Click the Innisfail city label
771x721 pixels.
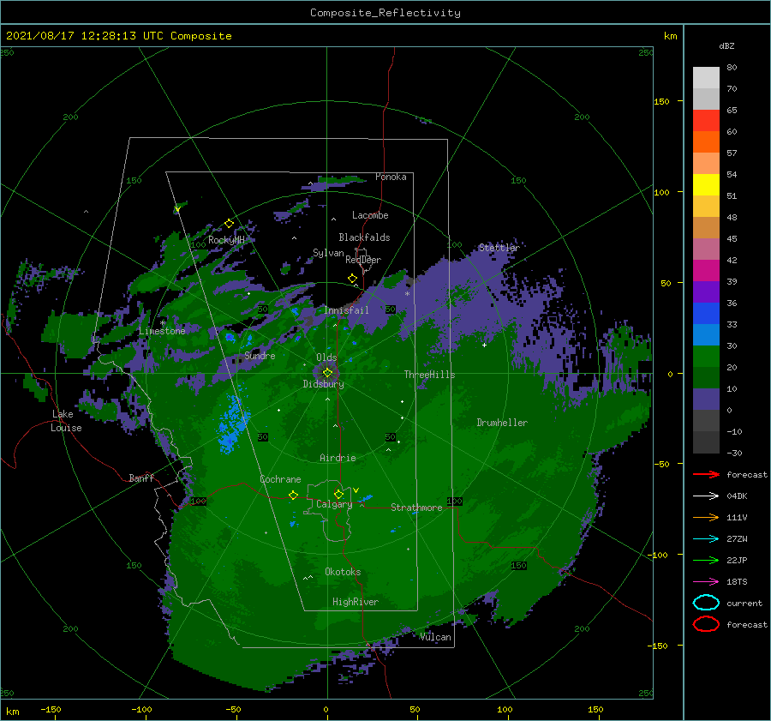point(346,310)
